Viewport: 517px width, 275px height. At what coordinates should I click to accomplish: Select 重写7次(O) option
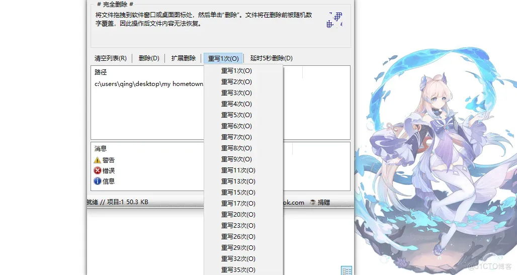point(236,137)
